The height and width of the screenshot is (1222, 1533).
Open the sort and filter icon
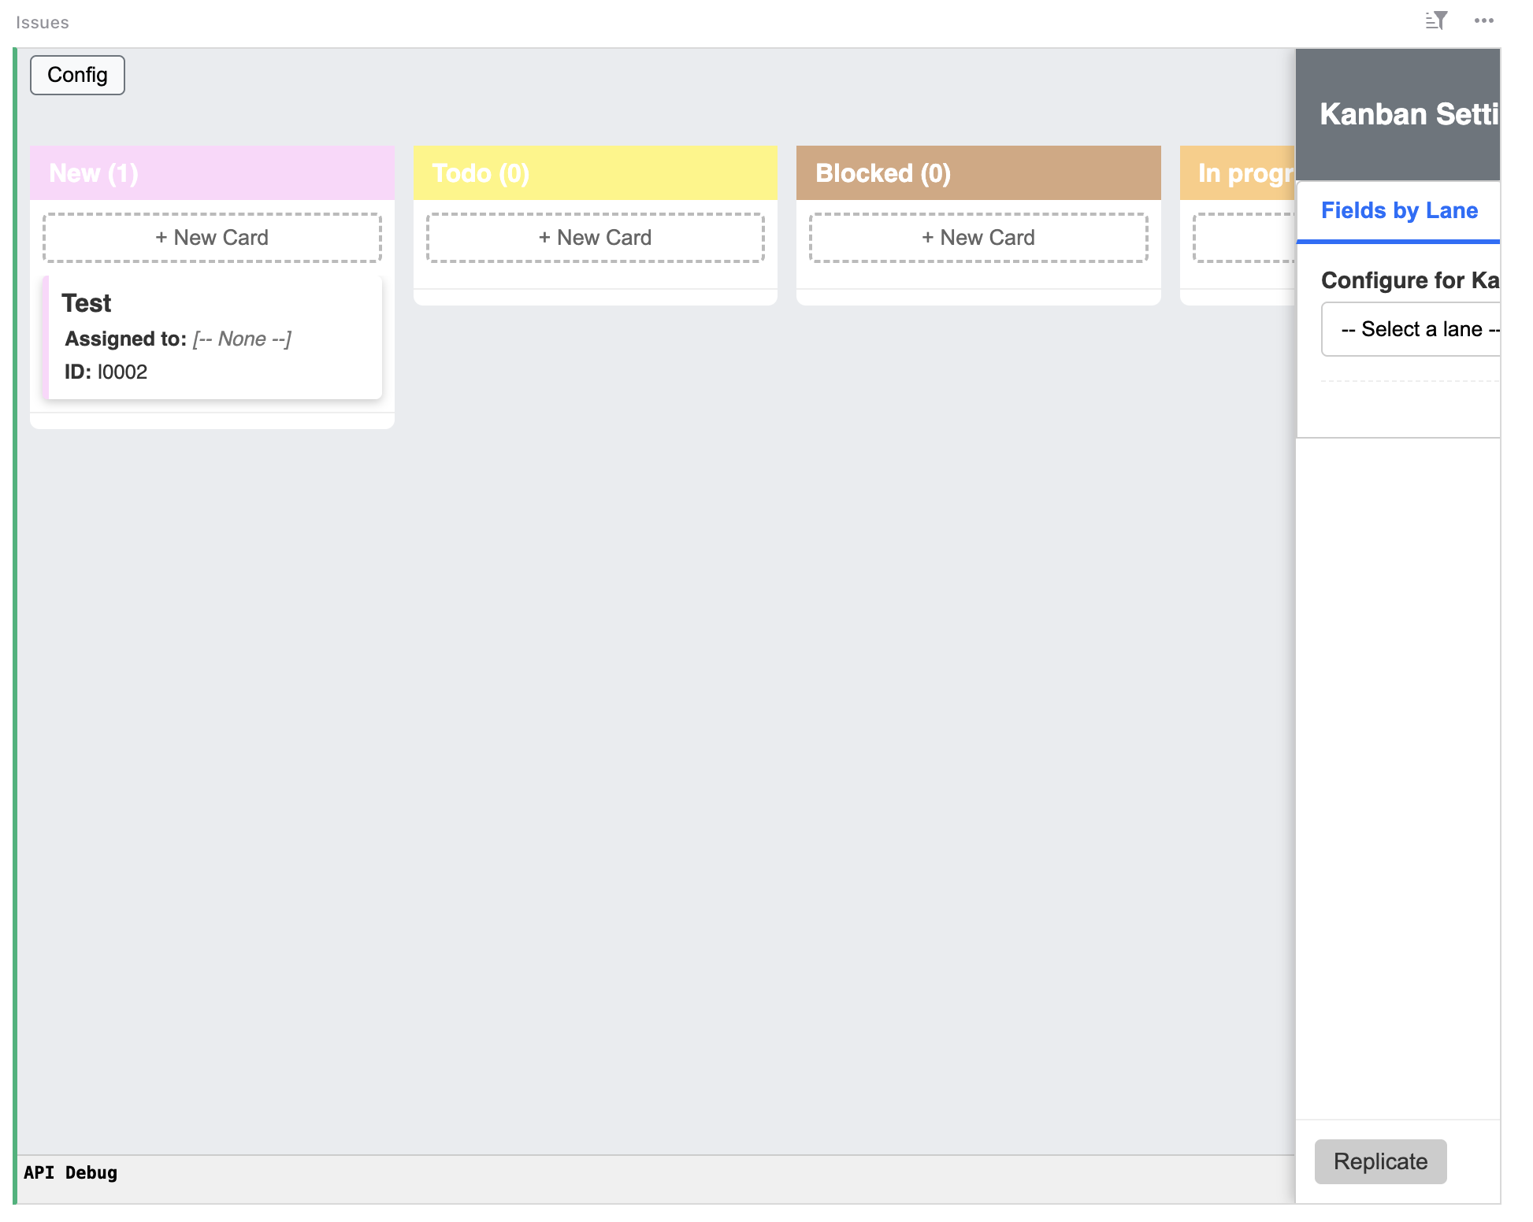point(1436,21)
